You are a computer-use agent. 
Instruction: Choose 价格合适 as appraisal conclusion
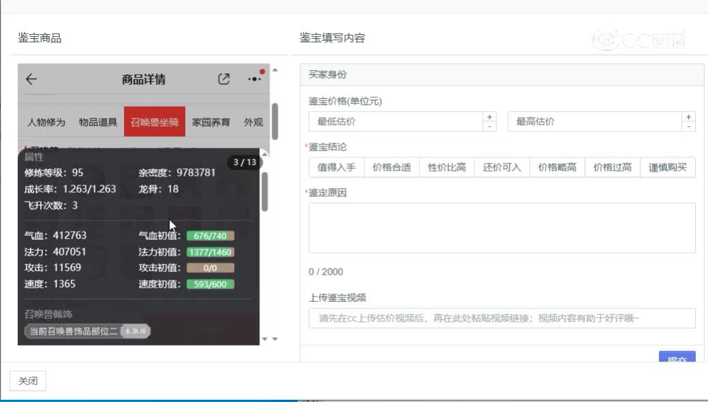(x=391, y=168)
